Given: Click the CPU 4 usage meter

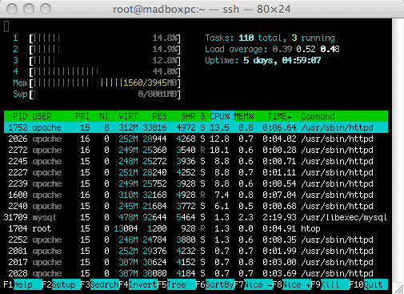Looking at the screenshot, I should coord(105,72).
